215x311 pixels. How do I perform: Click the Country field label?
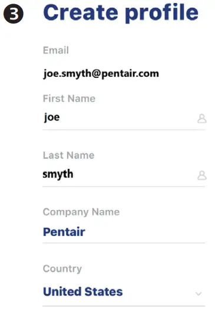(62, 269)
